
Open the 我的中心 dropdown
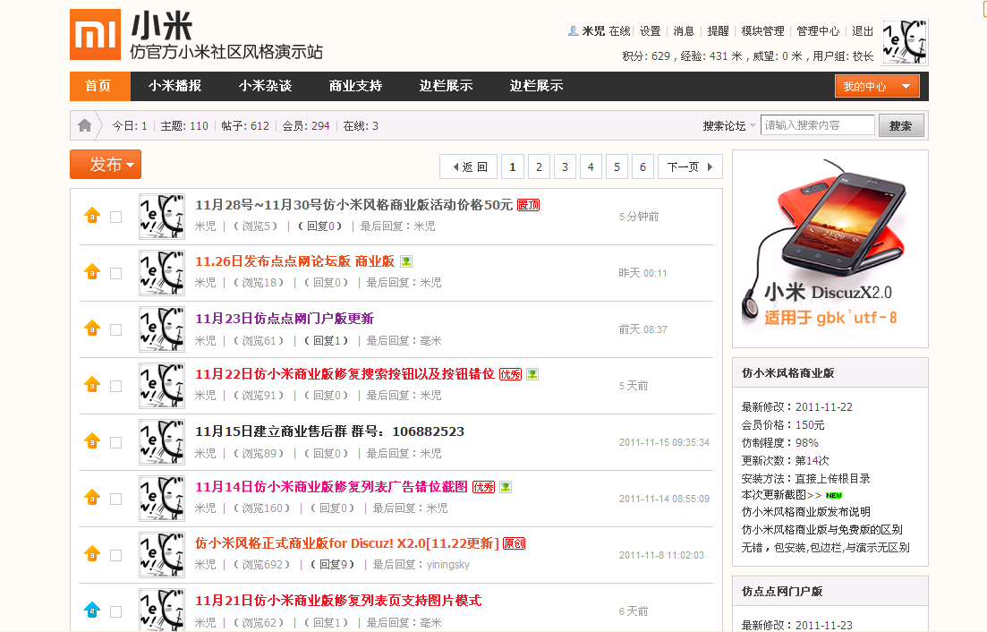tap(877, 86)
